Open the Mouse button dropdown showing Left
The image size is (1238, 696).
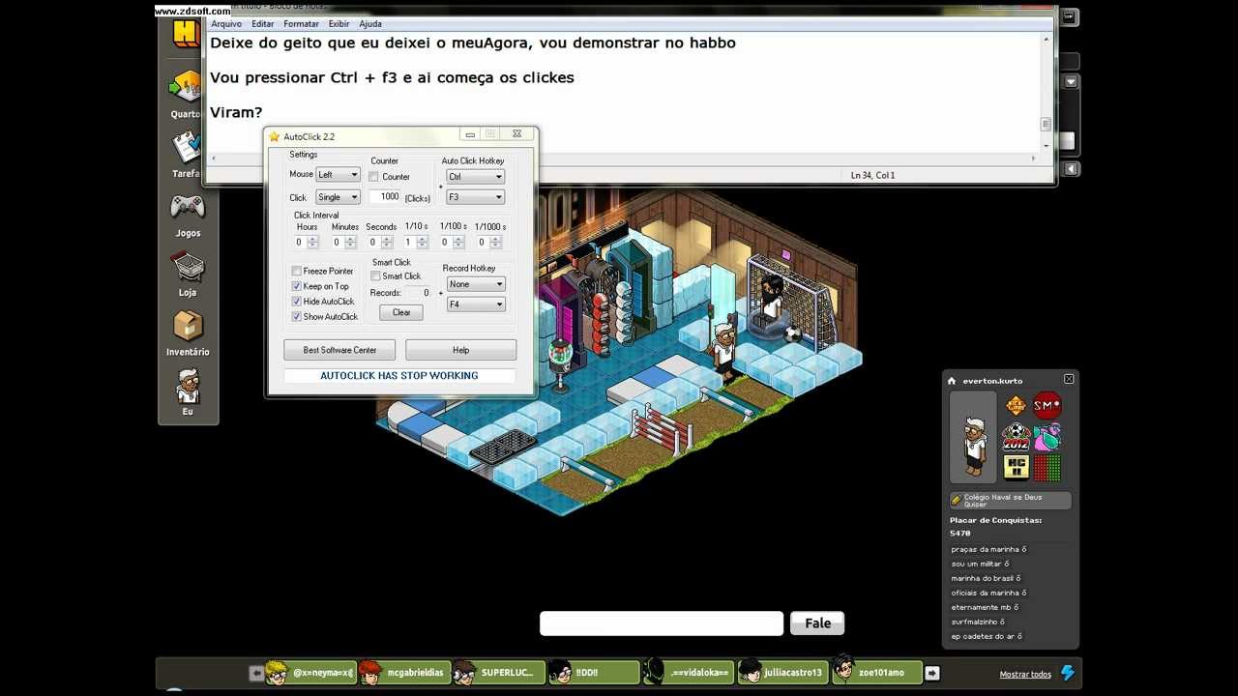(x=338, y=175)
